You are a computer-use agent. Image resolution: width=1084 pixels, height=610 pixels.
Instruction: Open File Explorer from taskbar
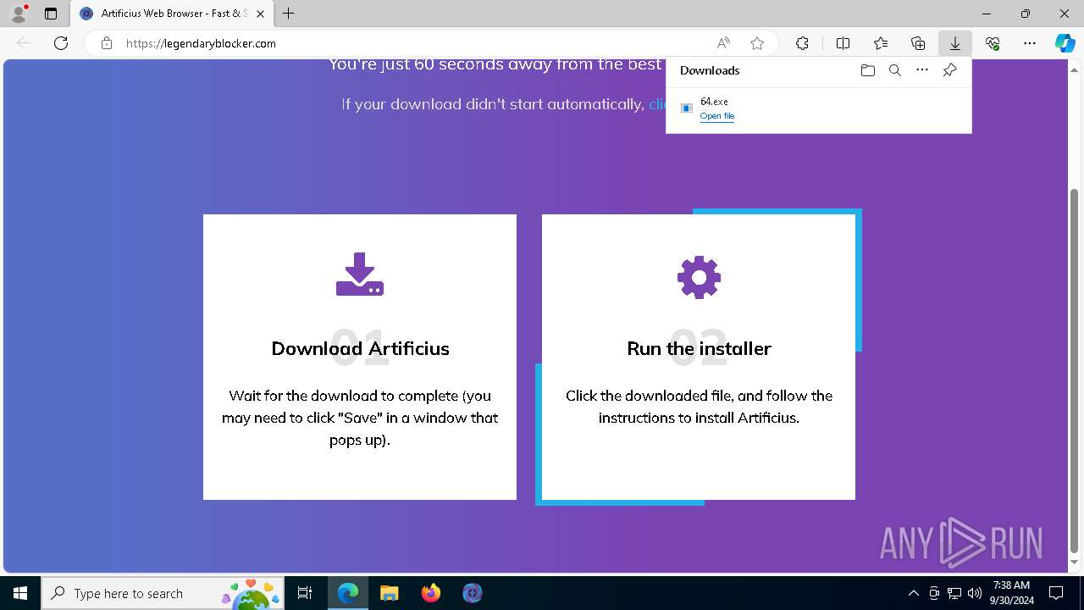[x=389, y=593]
